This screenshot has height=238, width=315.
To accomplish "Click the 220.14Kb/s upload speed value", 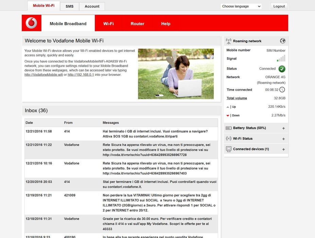I will 277,106.
